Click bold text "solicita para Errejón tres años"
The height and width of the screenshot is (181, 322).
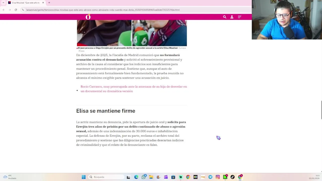click(x=131, y=124)
